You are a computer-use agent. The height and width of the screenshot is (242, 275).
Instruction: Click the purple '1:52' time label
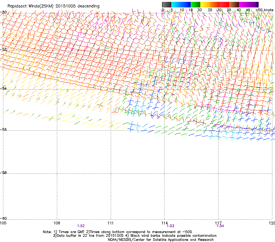81,226
